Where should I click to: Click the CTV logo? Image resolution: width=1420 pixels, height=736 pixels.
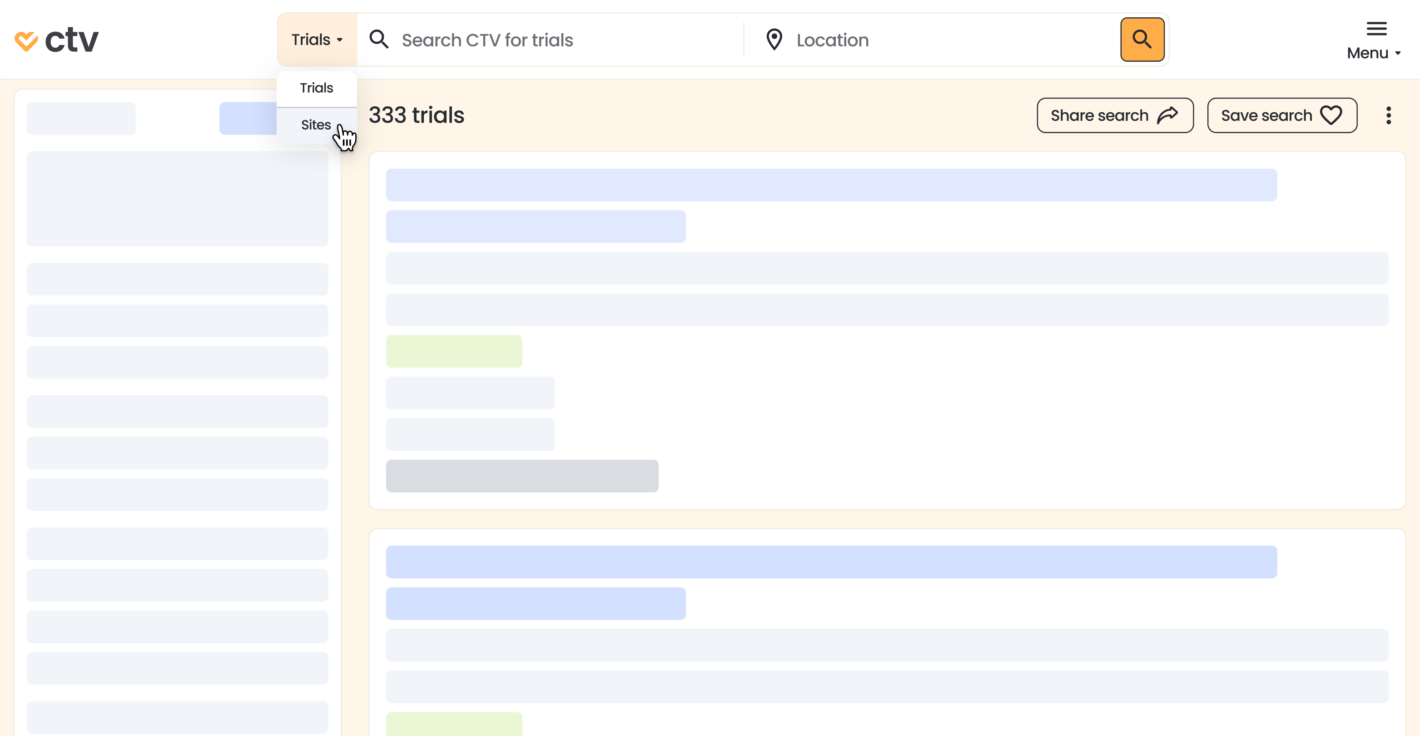point(56,40)
